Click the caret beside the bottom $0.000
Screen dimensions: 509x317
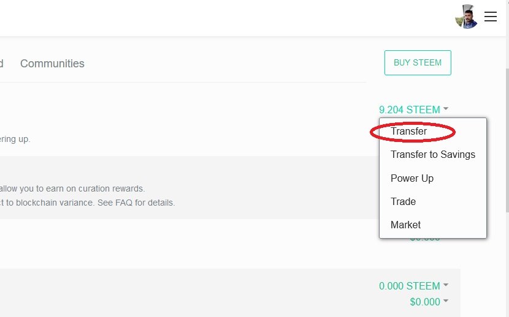click(x=446, y=301)
